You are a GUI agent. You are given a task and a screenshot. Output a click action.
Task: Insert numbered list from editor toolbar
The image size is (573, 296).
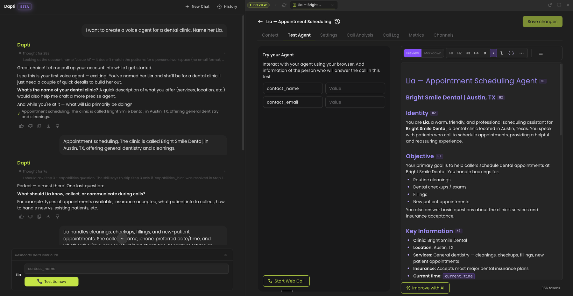pyautogui.click(x=502, y=53)
